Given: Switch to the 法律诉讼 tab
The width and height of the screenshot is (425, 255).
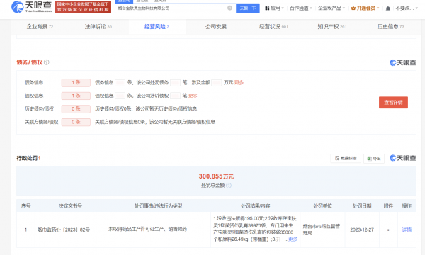Looking at the screenshot, I should [x=98, y=26].
